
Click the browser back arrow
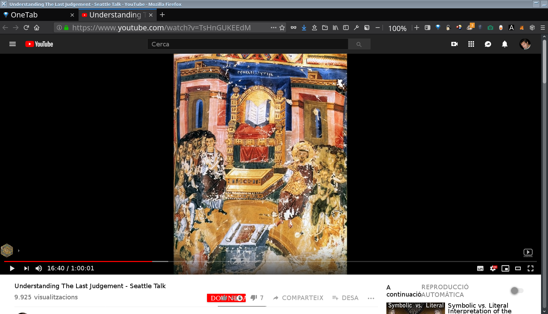(5, 28)
